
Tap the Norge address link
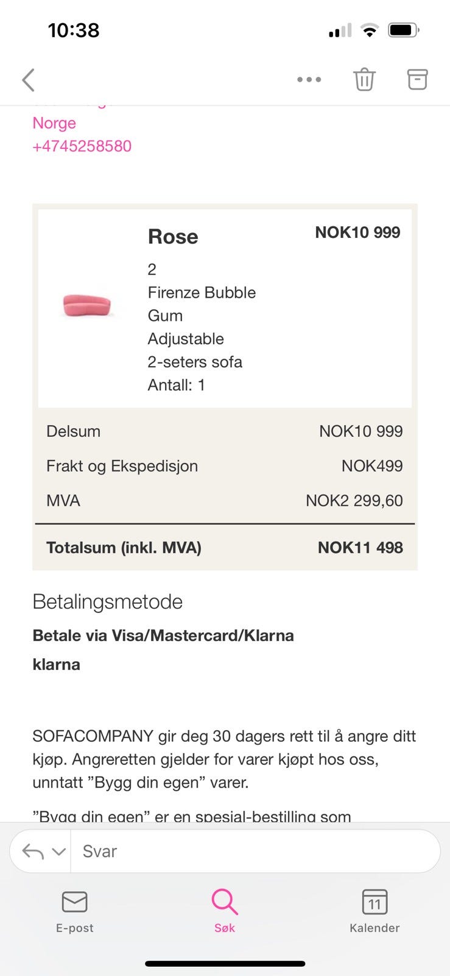54,123
